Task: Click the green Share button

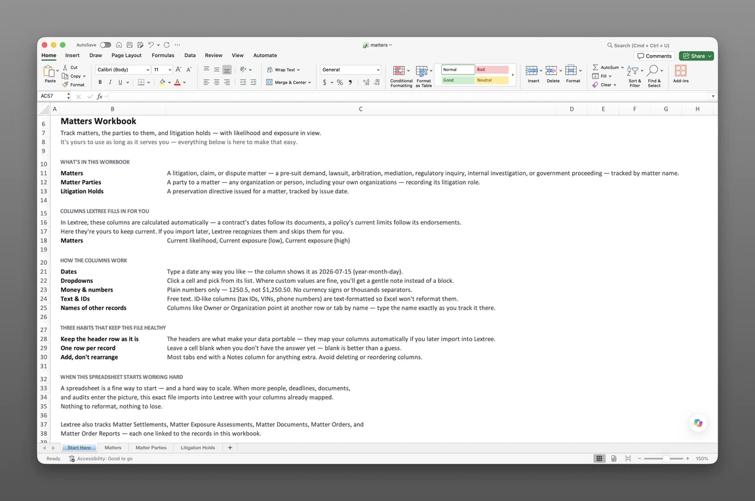Action: 696,56
